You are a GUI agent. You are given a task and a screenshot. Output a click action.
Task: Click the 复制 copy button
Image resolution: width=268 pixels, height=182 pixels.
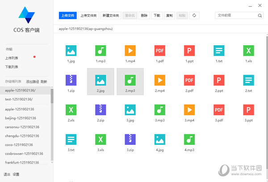169,16
